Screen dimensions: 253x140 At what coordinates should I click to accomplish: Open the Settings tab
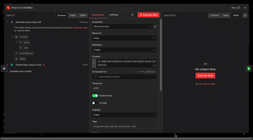pyautogui.click(x=114, y=15)
